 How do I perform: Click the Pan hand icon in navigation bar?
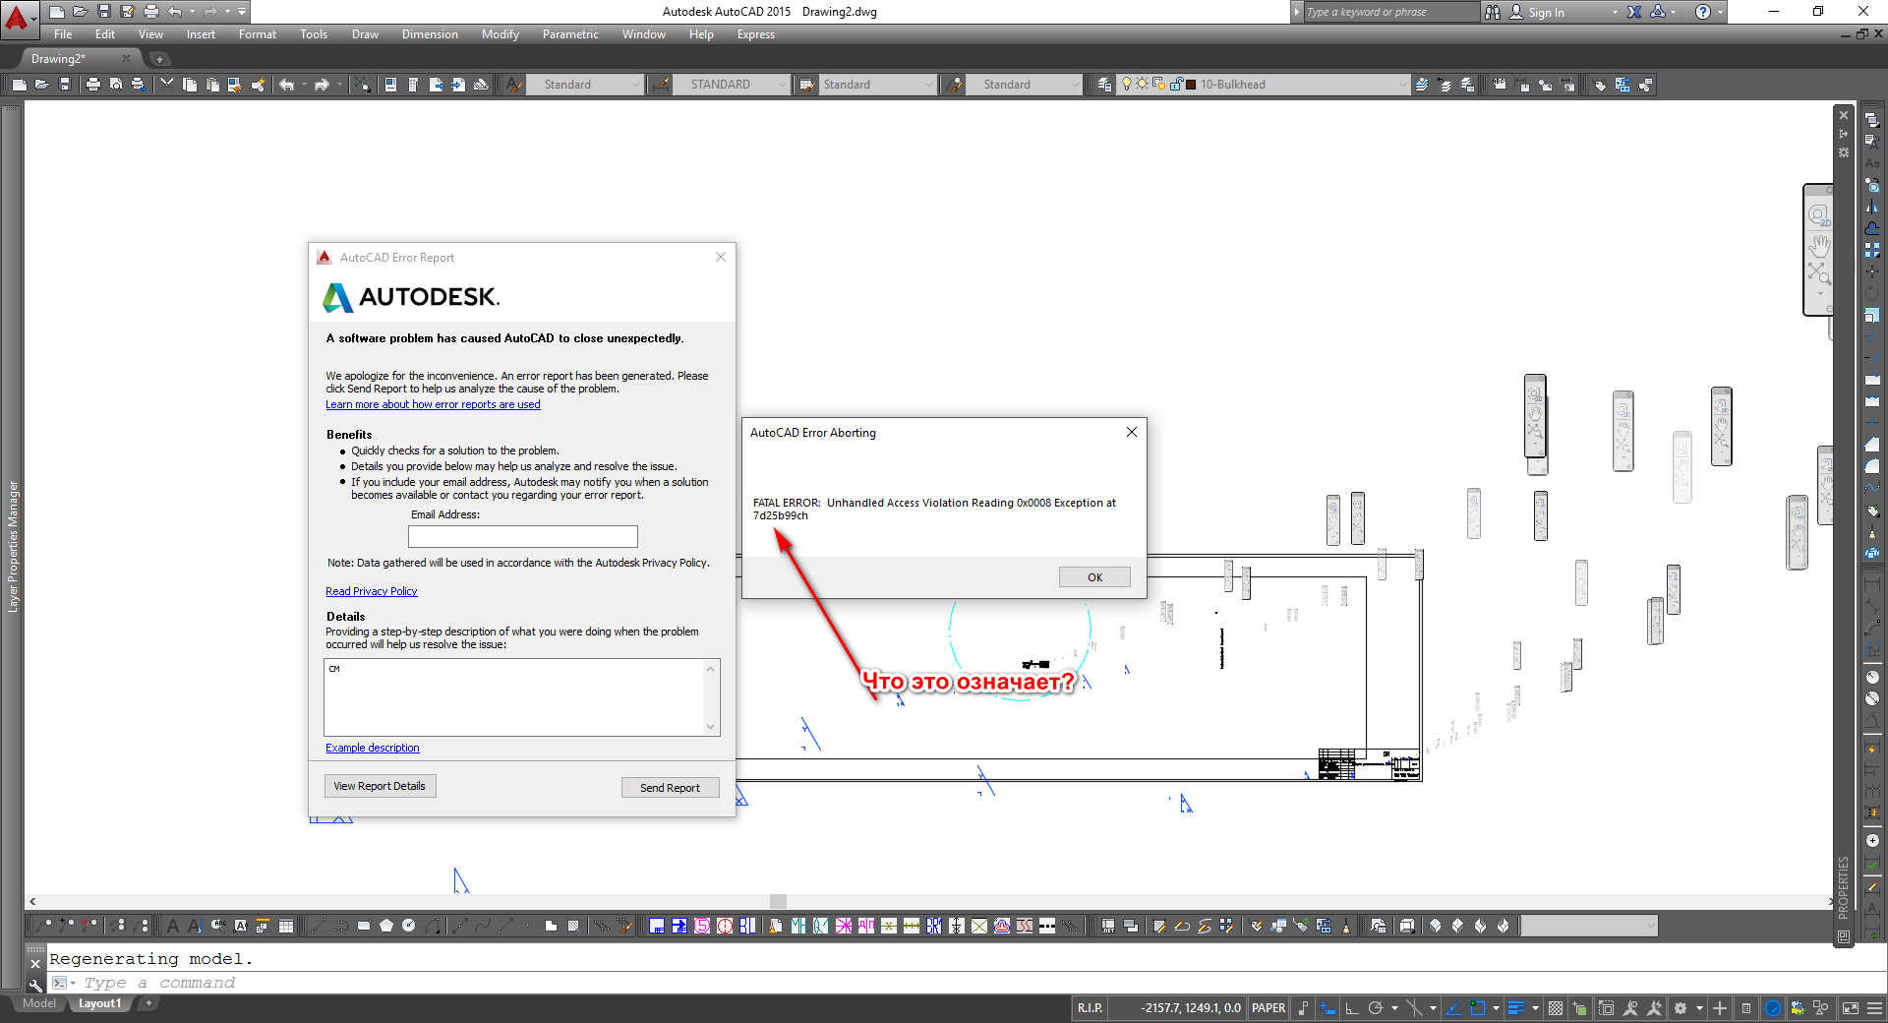[x=1820, y=245]
